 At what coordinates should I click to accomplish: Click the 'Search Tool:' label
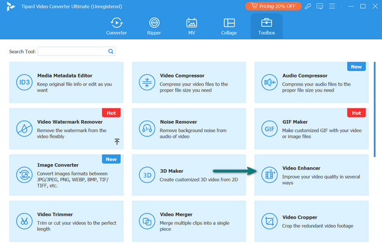click(22, 51)
